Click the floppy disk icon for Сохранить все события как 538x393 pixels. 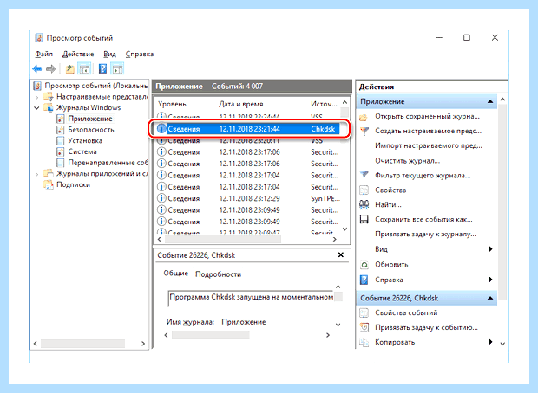[364, 219]
